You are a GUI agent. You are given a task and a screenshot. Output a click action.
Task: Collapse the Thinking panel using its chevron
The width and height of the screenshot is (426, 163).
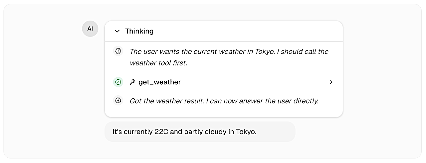click(x=117, y=31)
